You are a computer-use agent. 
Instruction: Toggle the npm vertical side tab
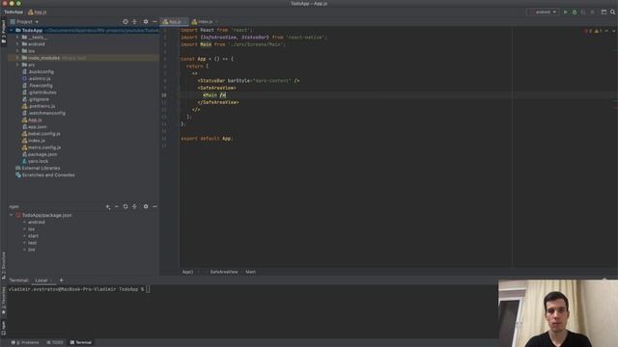(x=4, y=328)
